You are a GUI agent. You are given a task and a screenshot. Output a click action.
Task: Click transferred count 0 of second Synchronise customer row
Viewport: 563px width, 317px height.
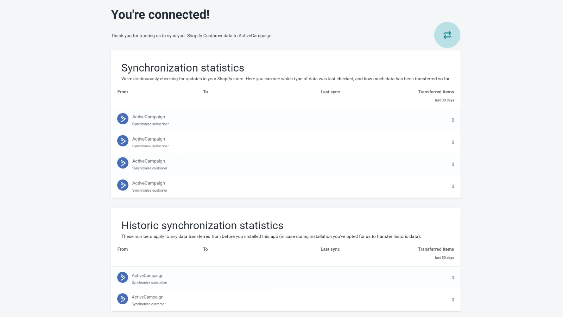coord(453,186)
